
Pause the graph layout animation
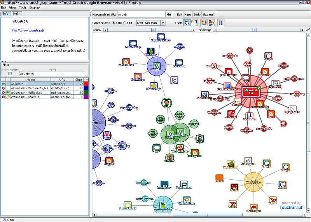point(220,23)
